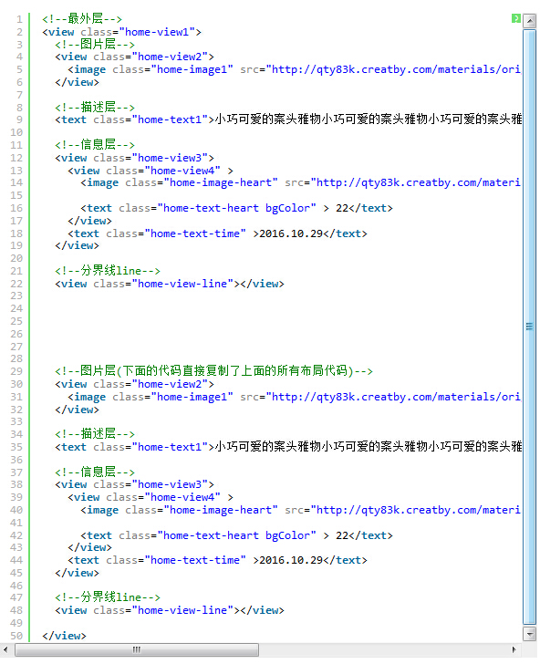Click the vertical scrollbar down arrow
Screen dimensions: 540x664
[529, 634]
